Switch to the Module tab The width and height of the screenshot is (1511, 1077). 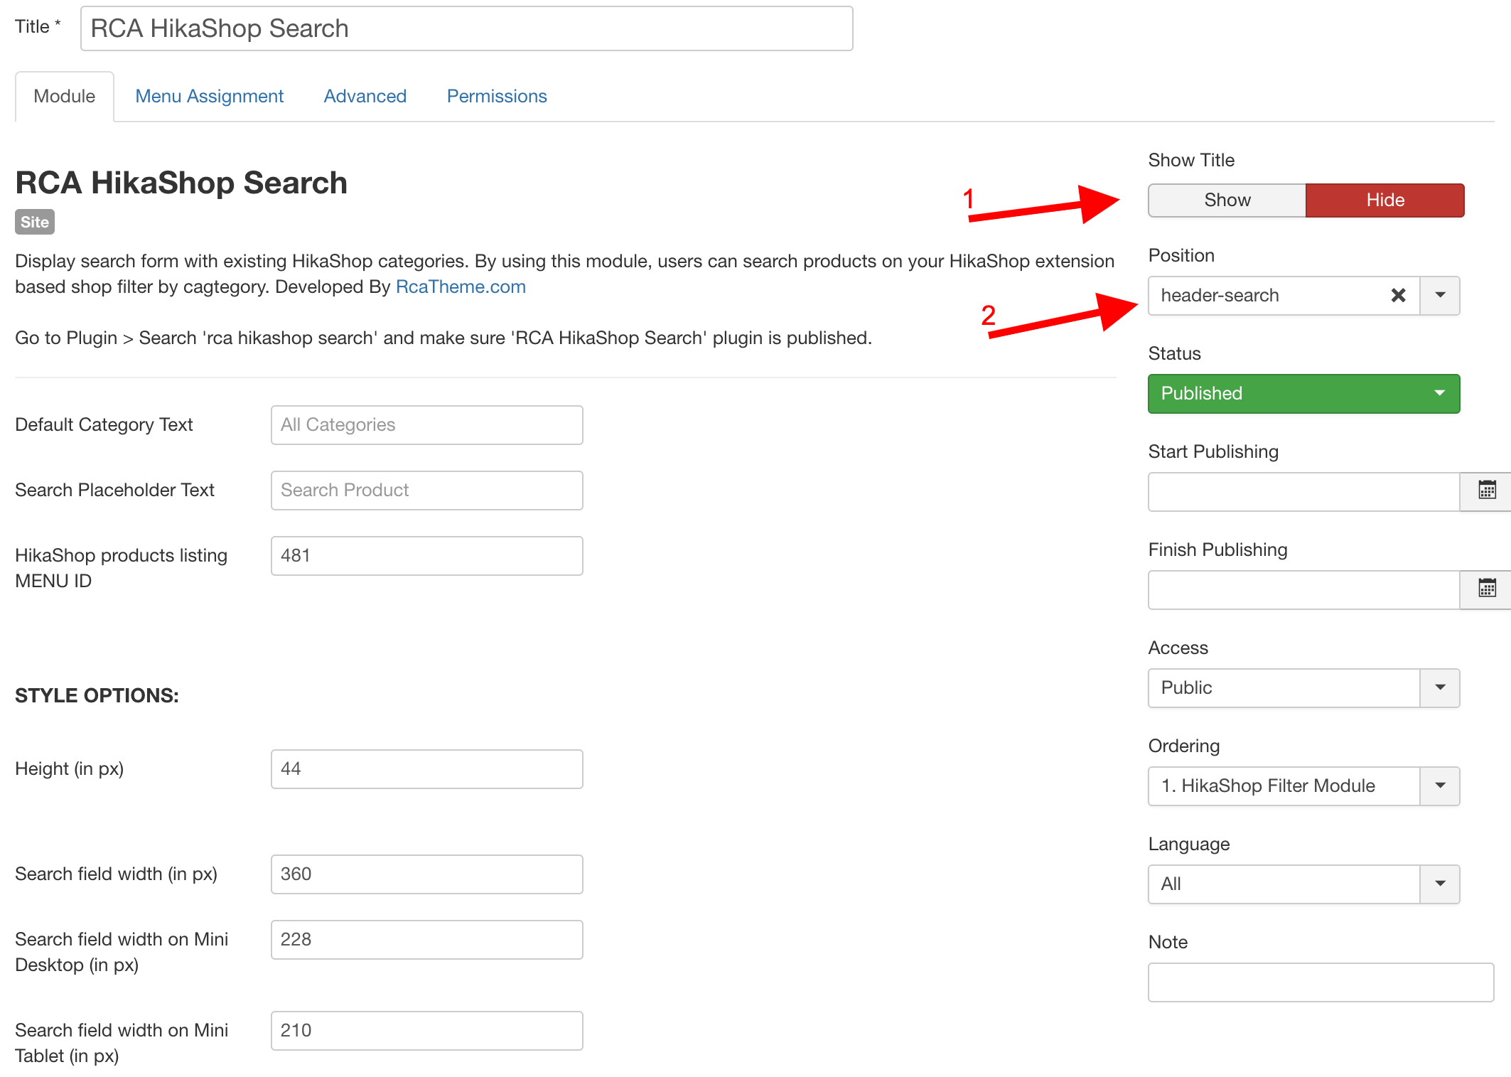click(65, 96)
